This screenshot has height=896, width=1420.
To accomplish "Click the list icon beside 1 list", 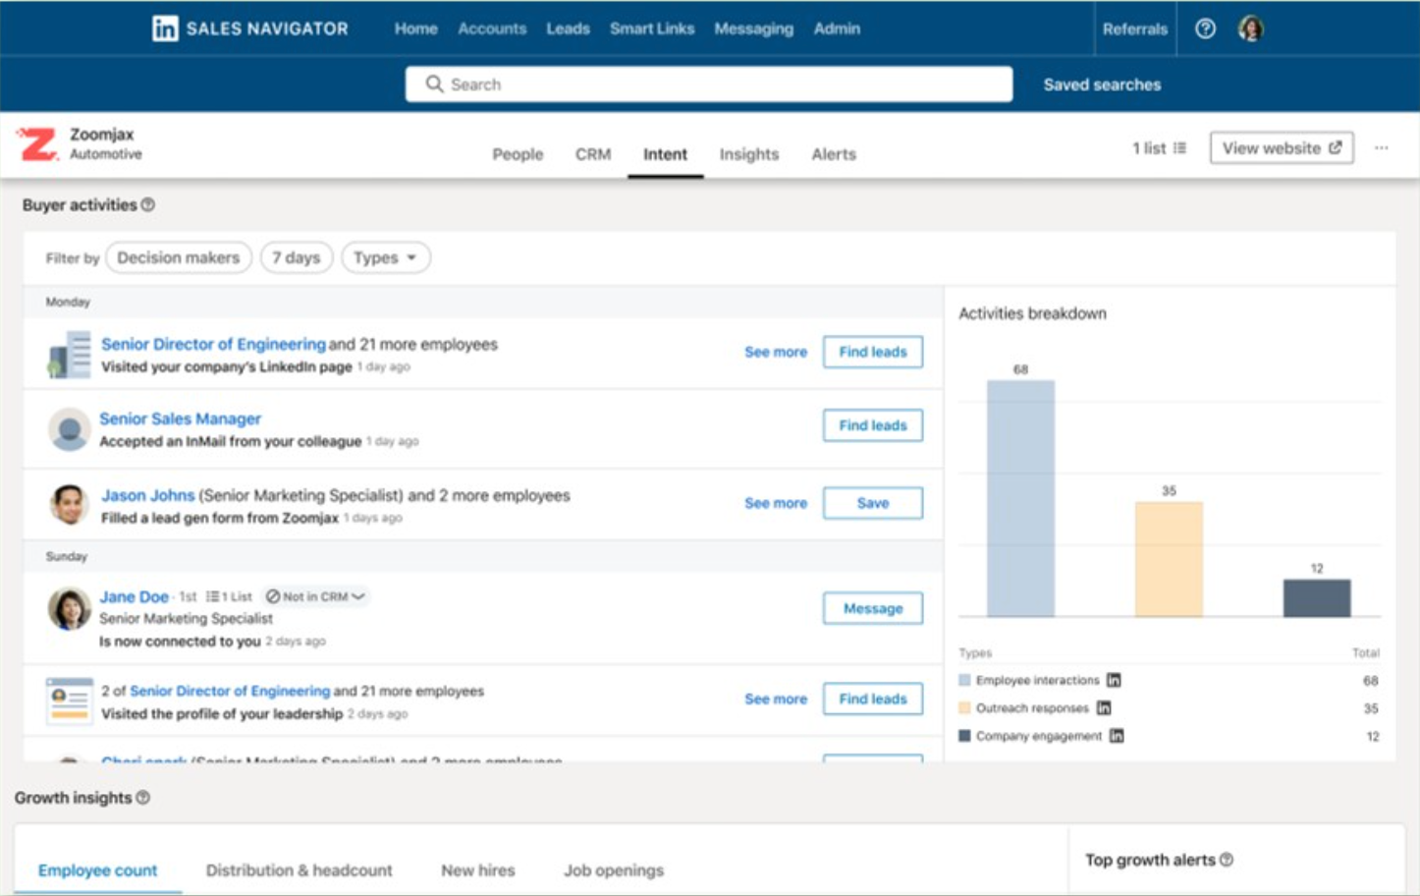I will pyautogui.click(x=1179, y=148).
